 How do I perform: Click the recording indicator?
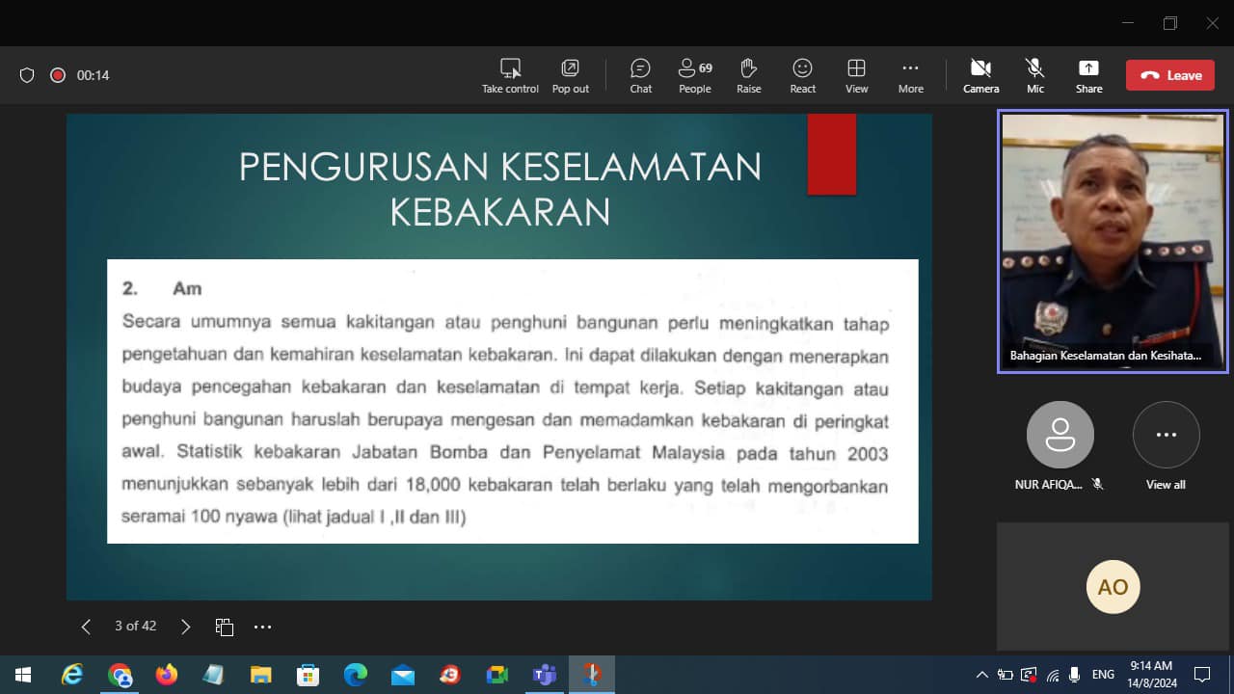coord(58,74)
